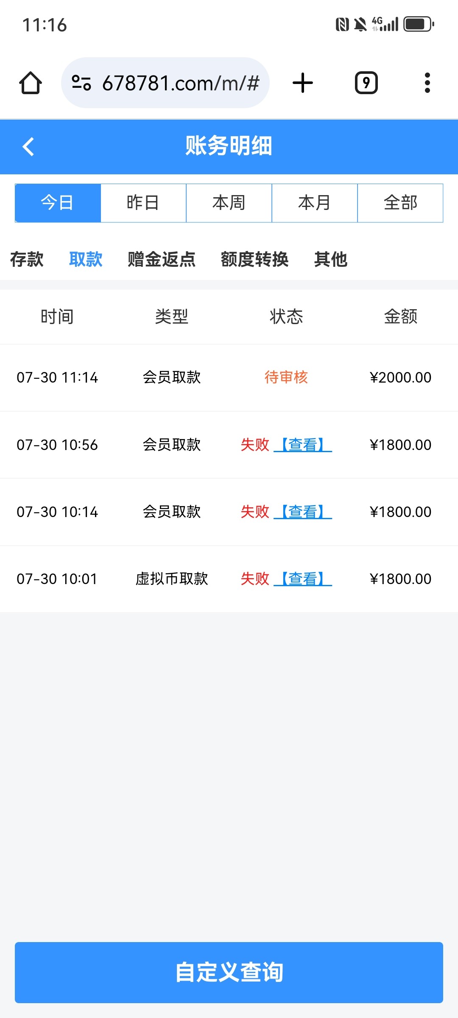458x1018 pixels.
Task: Switch to the 本周 date filter
Action: point(229,203)
